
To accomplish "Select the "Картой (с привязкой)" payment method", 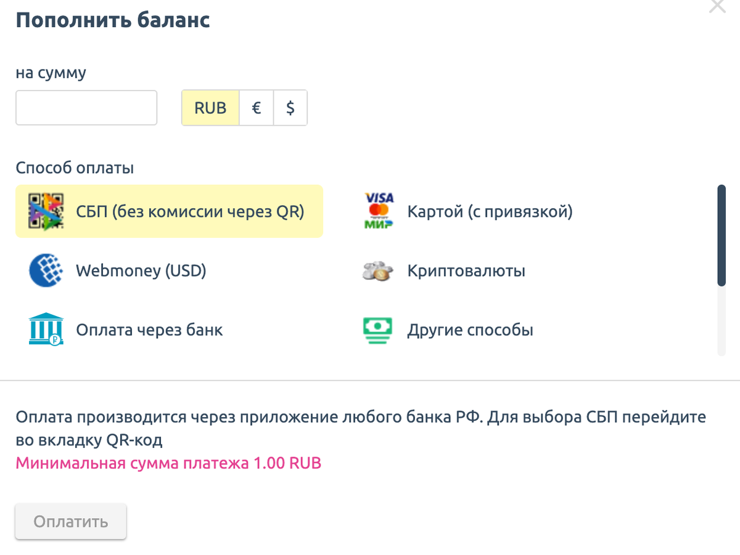I will point(489,211).
